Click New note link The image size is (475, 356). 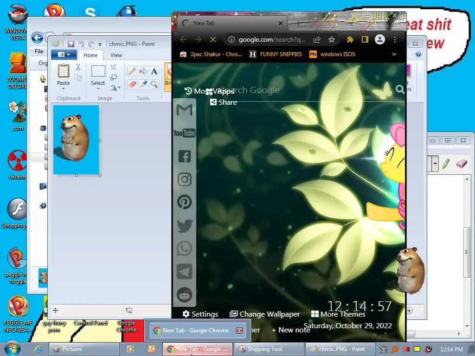pyautogui.click(x=290, y=330)
